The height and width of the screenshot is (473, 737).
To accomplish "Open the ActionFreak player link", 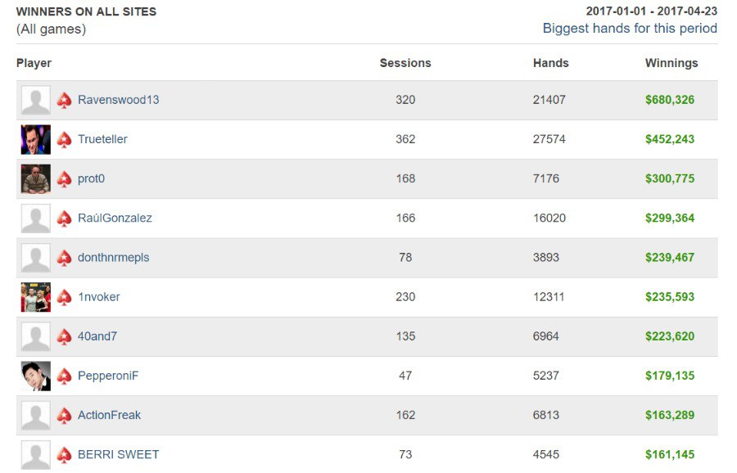I will coord(109,415).
